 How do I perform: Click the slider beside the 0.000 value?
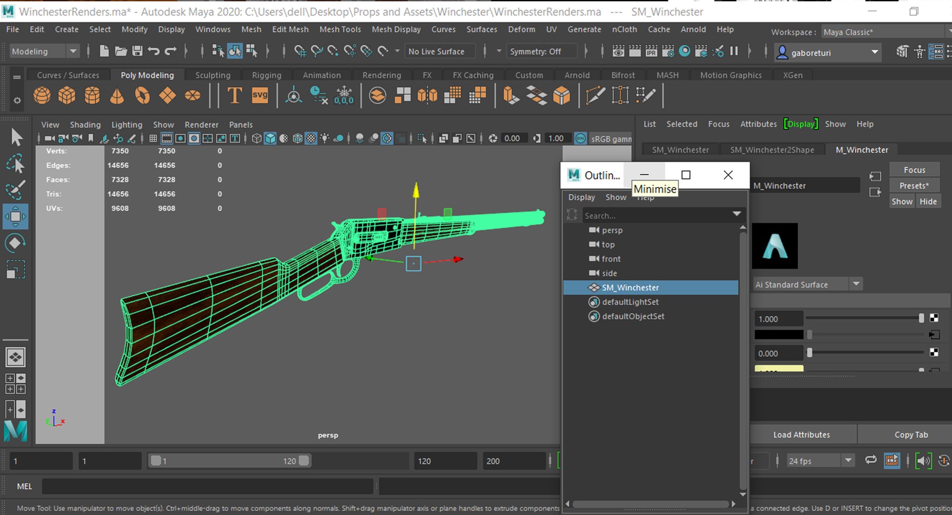point(865,353)
